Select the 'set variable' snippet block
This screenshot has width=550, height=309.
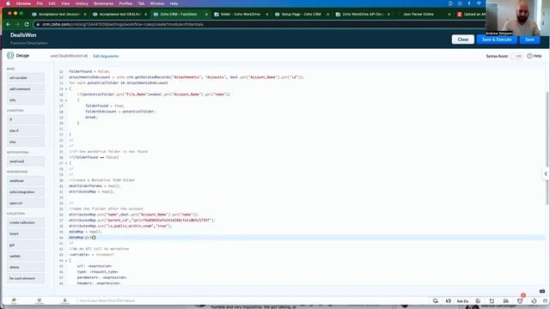point(26,78)
